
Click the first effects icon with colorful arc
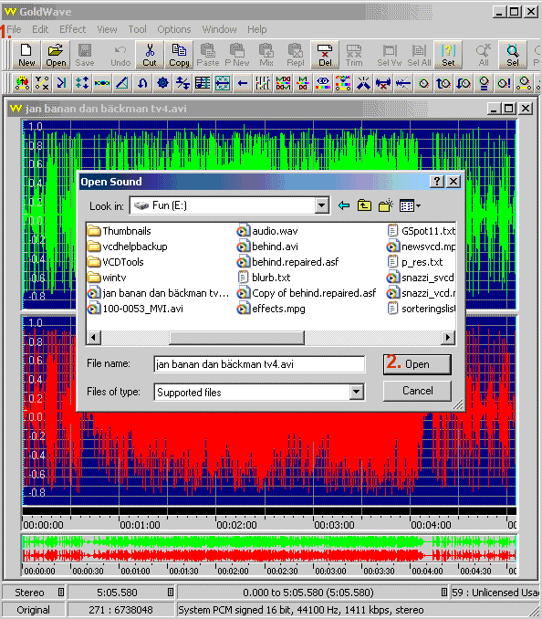(22, 83)
